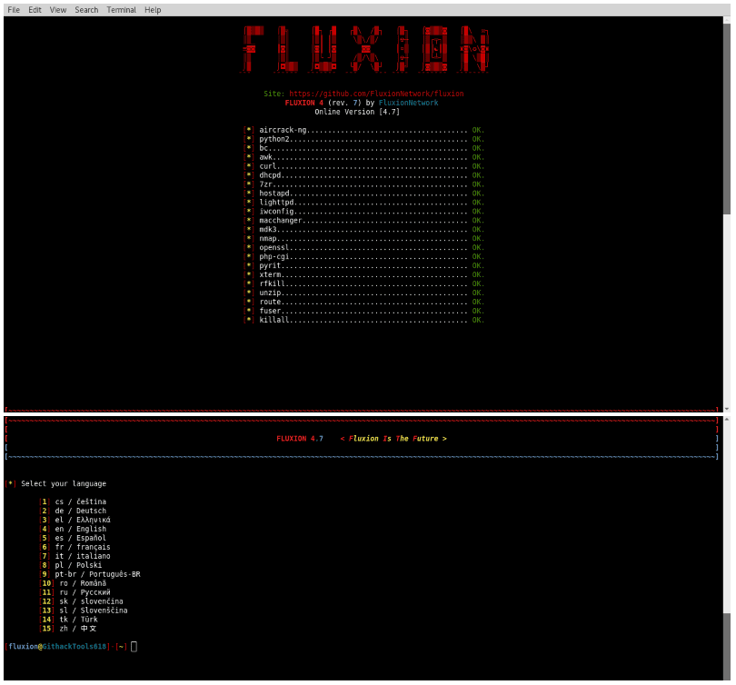Click the 7zr dependency line

coord(363,184)
